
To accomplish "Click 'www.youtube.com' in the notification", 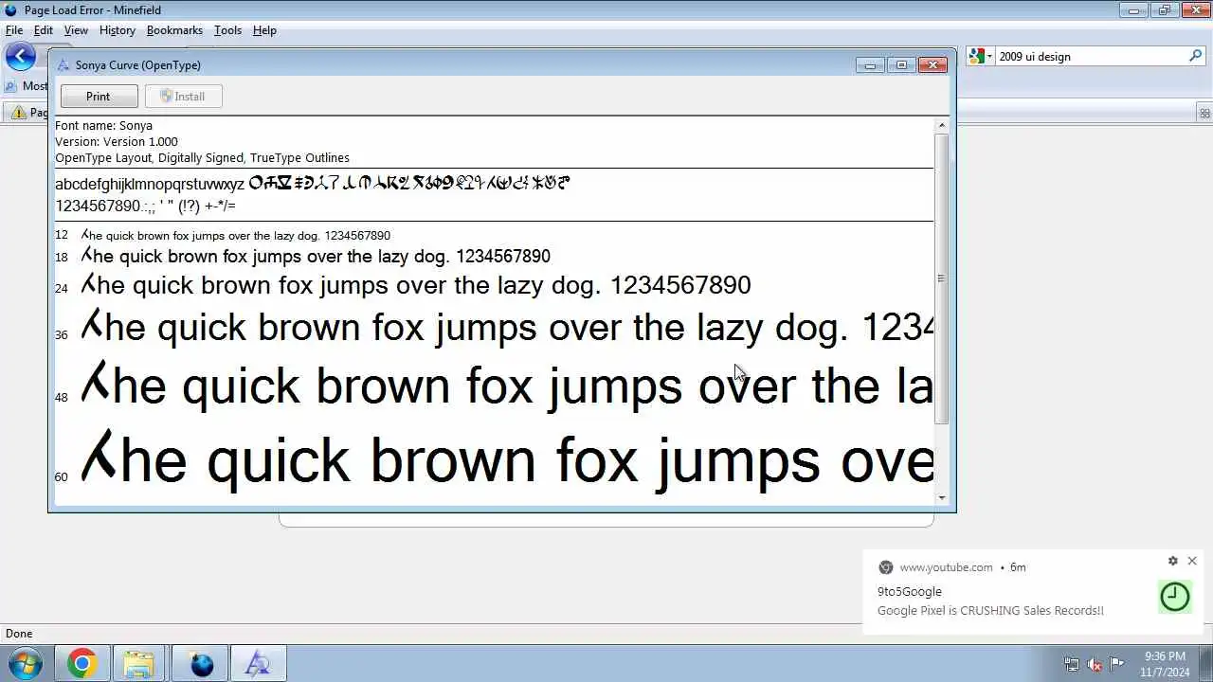I will [946, 567].
